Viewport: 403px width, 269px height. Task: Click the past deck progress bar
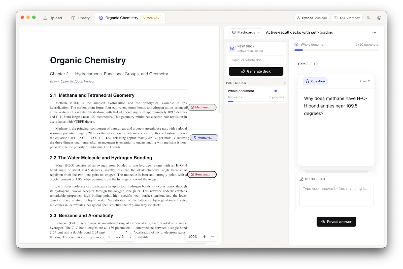[x=256, y=101]
